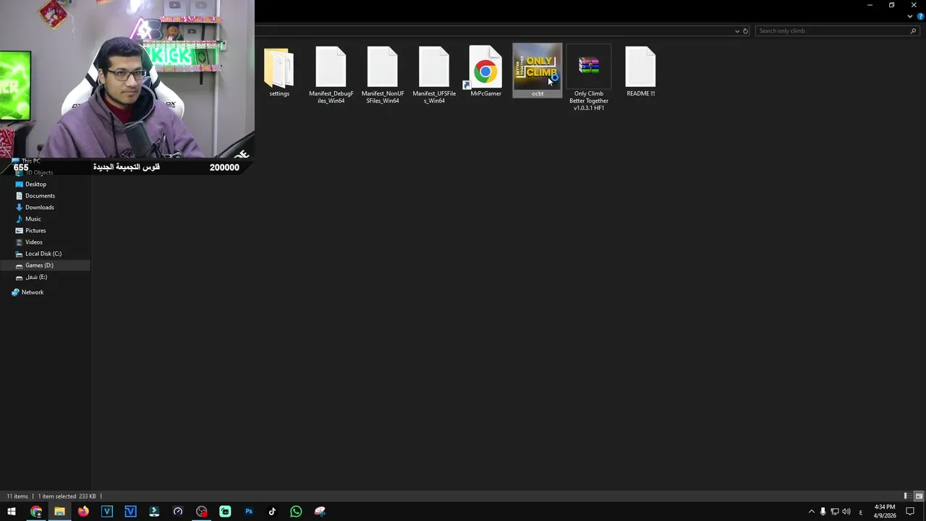This screenshot has height=521, width=926.
Task: Open File Explorer help
Action: pyautogui.click(x=920, y=16)
